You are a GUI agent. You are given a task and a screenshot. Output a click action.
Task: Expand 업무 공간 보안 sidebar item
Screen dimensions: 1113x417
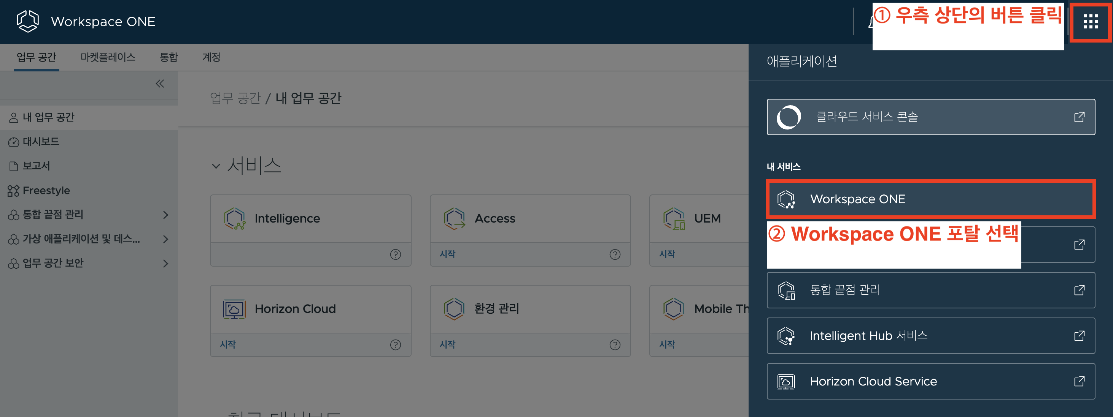click(x=165, y=263)
